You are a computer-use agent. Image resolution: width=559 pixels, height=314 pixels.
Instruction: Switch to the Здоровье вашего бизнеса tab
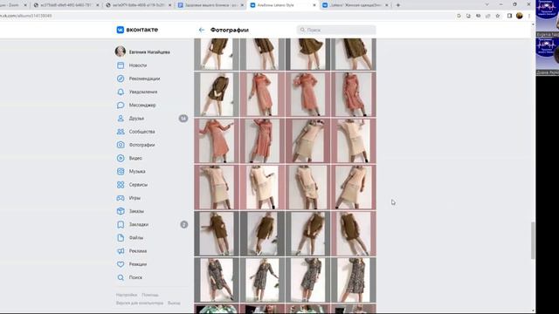210,5
